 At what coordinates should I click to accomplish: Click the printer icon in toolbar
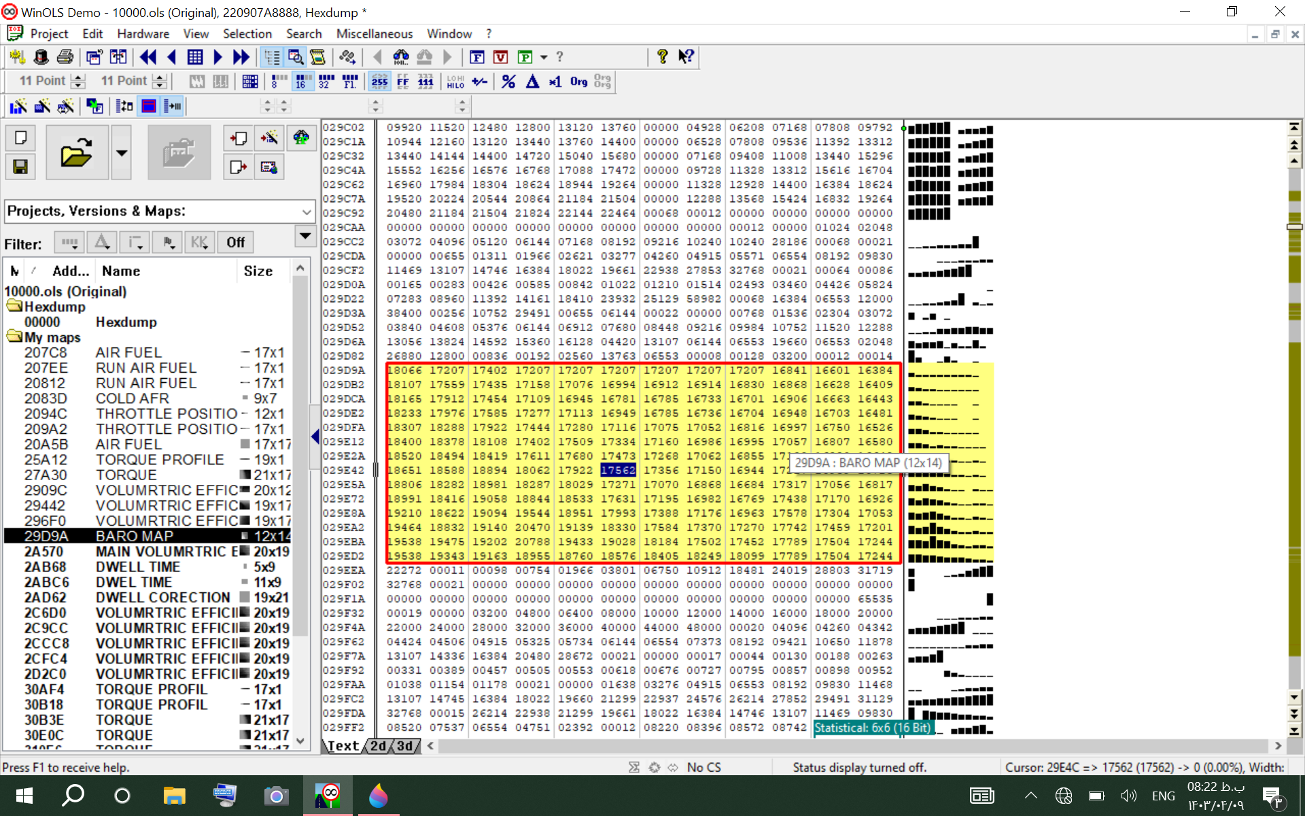pyautogui.click(x=65, y=57)
